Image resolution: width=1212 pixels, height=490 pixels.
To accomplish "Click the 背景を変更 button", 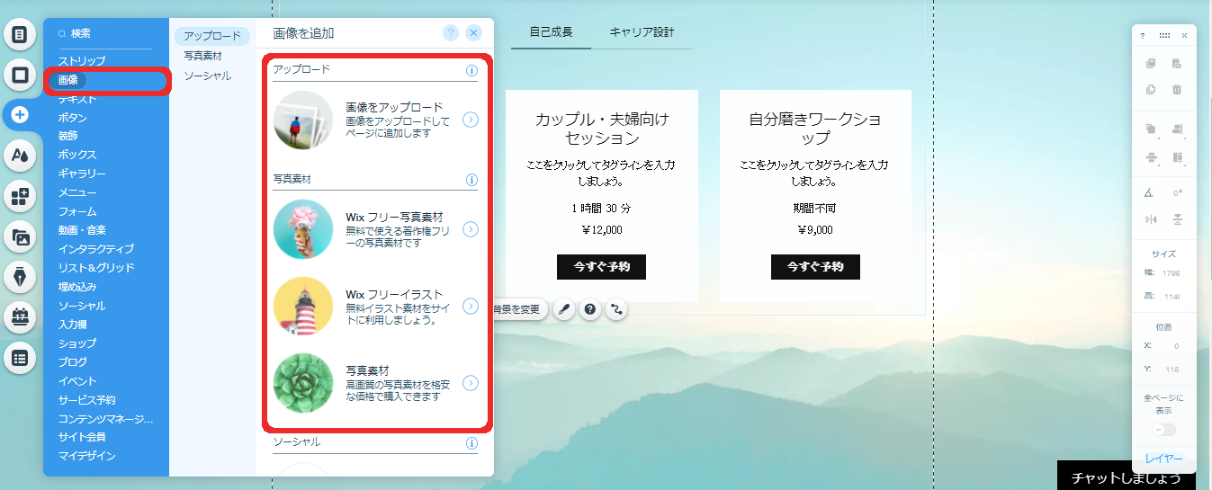I will 516,309.
